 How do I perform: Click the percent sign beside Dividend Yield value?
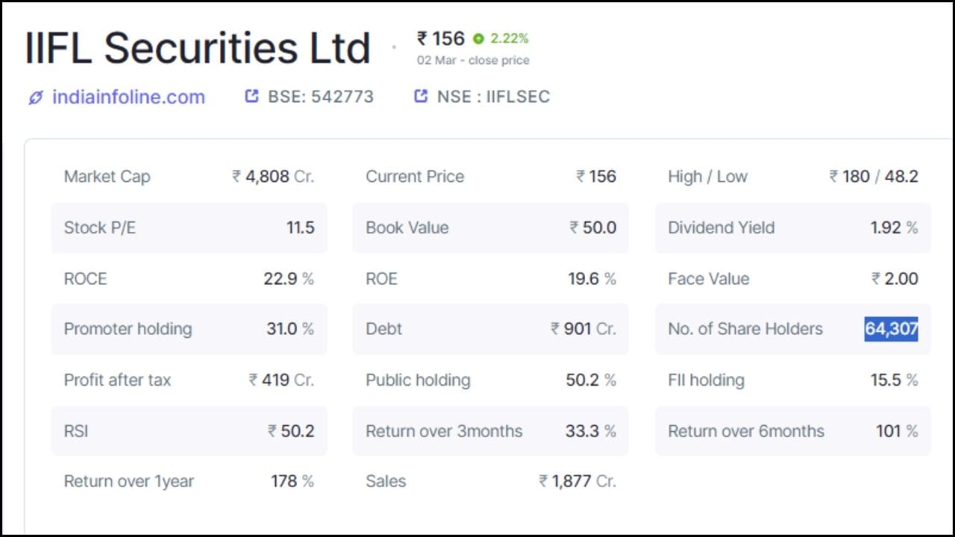tap(912, 227)
